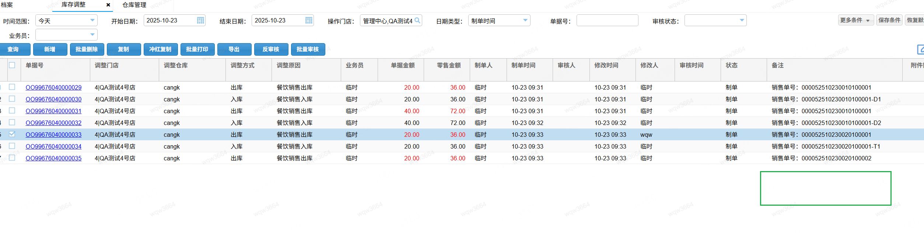Open the start date calendar picker
Screen dimensions: 924x233
(x=200, y=21)
